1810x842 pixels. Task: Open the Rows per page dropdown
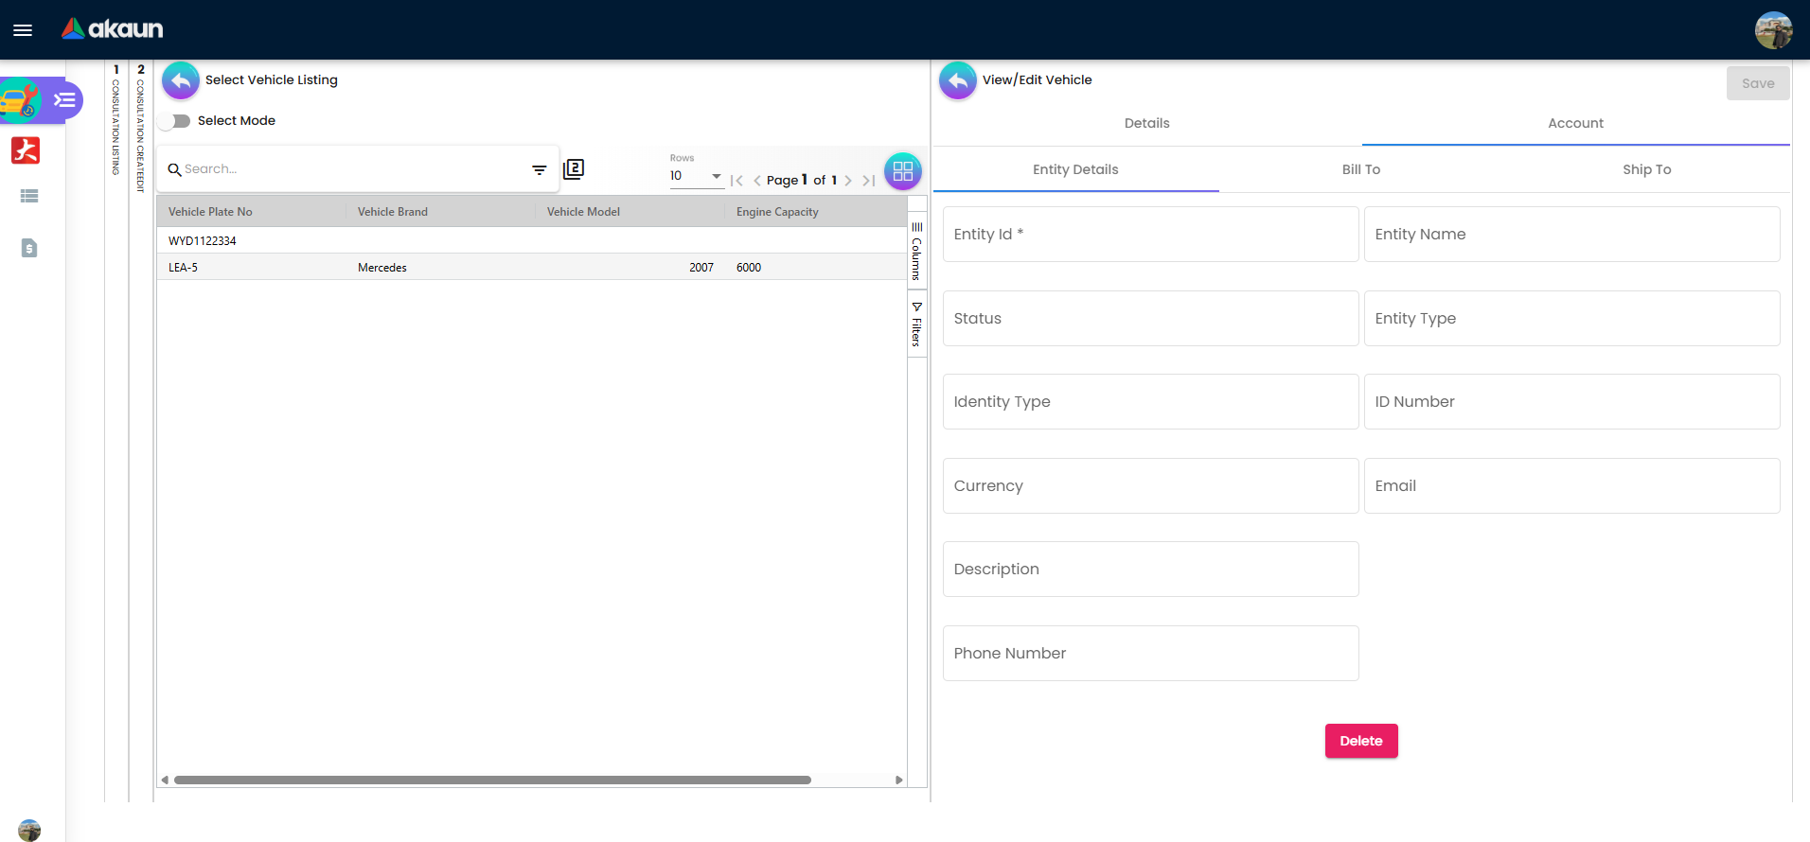pos(696,176)
